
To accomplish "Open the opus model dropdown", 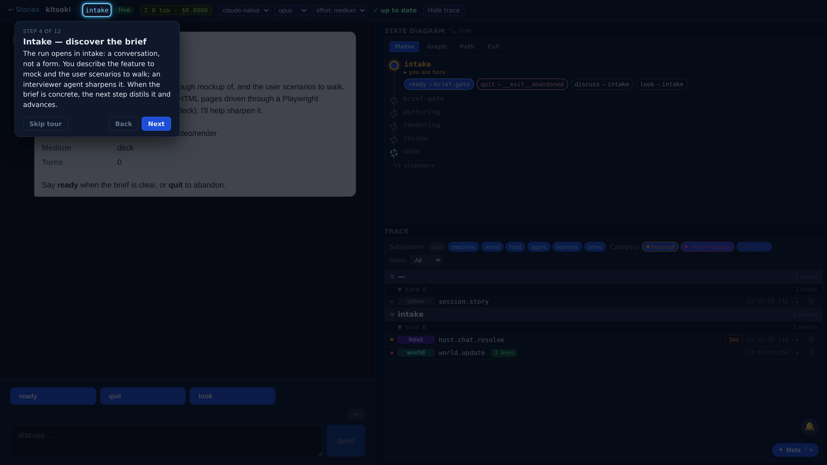I will (x=291, y=10).
